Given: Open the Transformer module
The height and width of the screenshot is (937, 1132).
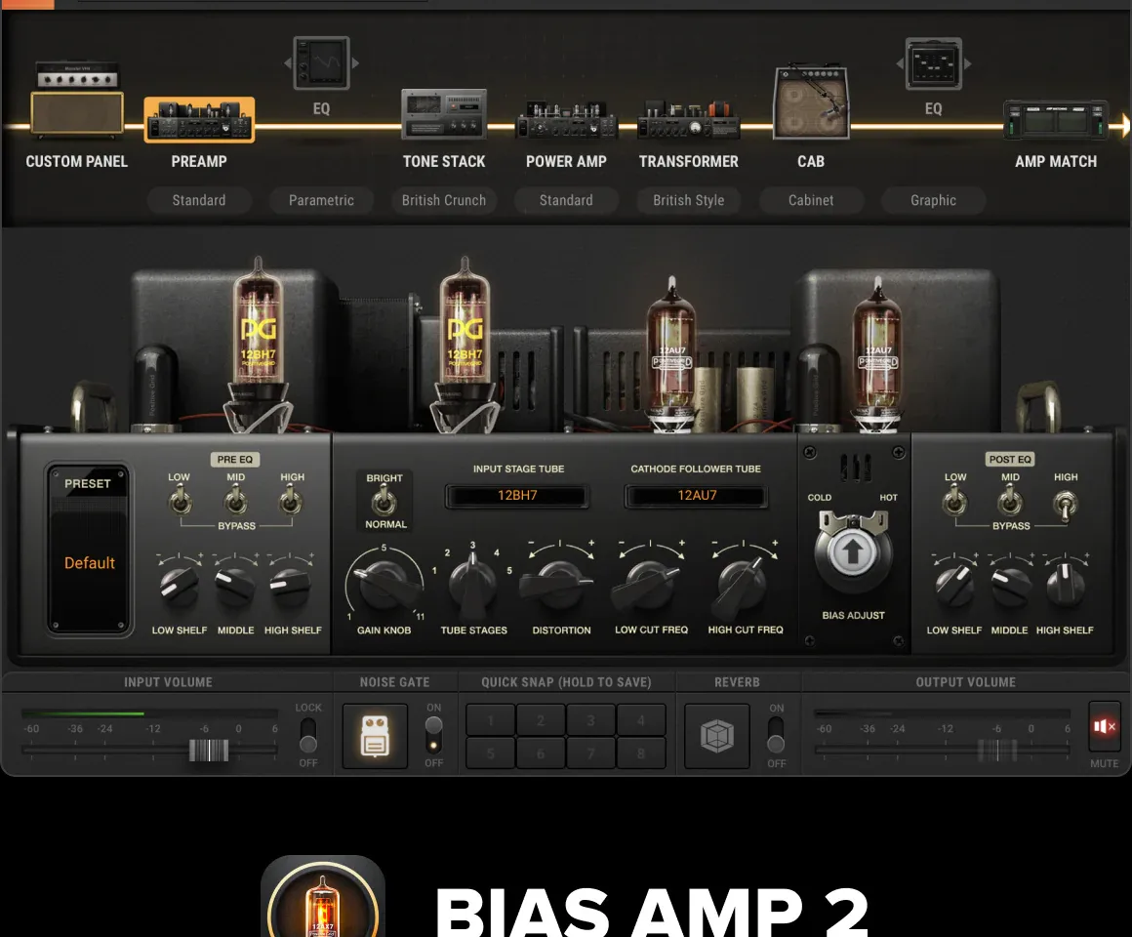Looking at the screenshot, I should click(x=689, y=119).
